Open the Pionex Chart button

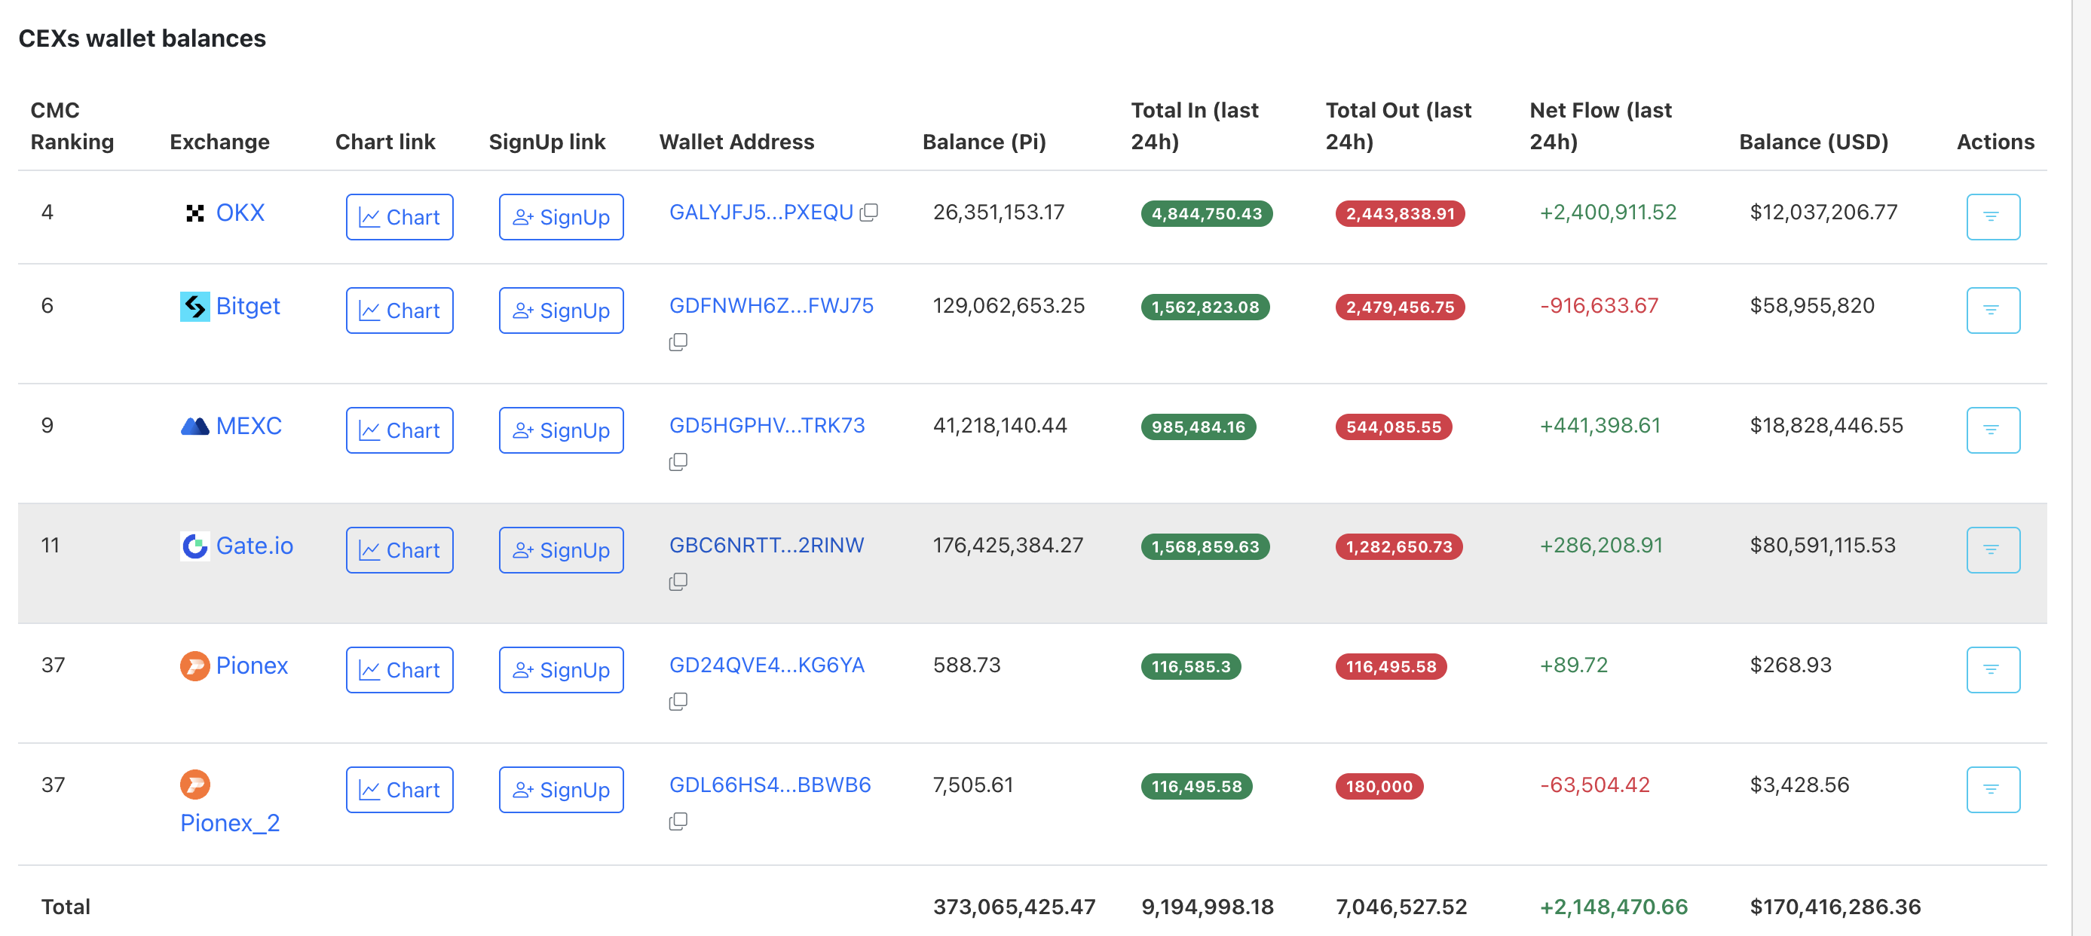[x=400, y=670]
